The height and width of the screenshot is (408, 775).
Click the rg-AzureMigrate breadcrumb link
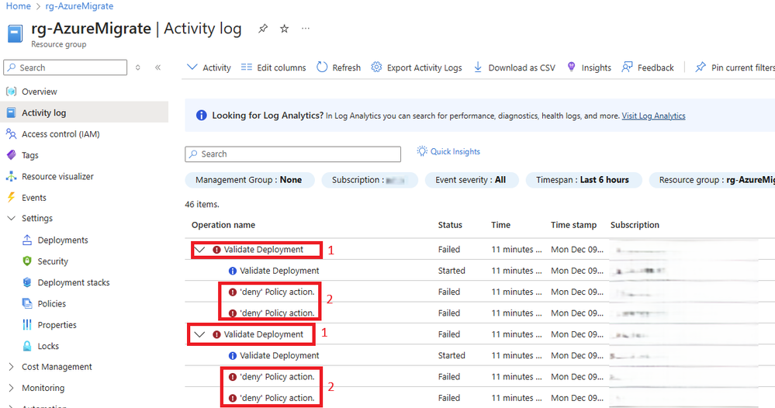[x=79, y=6]
